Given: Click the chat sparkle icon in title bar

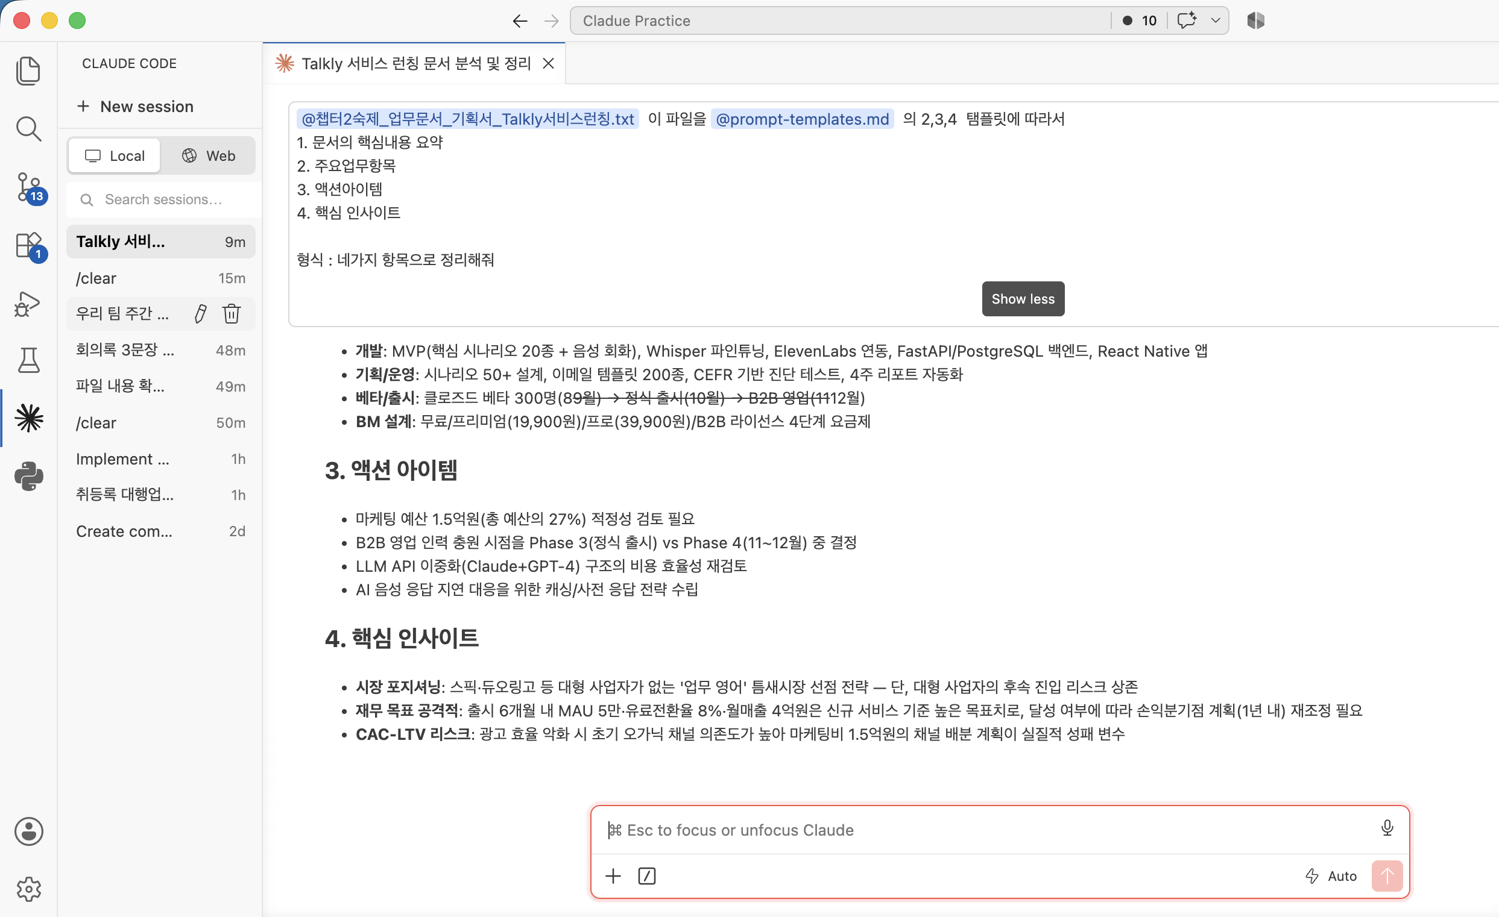Looking at the screenshot, I should 1187,20.
